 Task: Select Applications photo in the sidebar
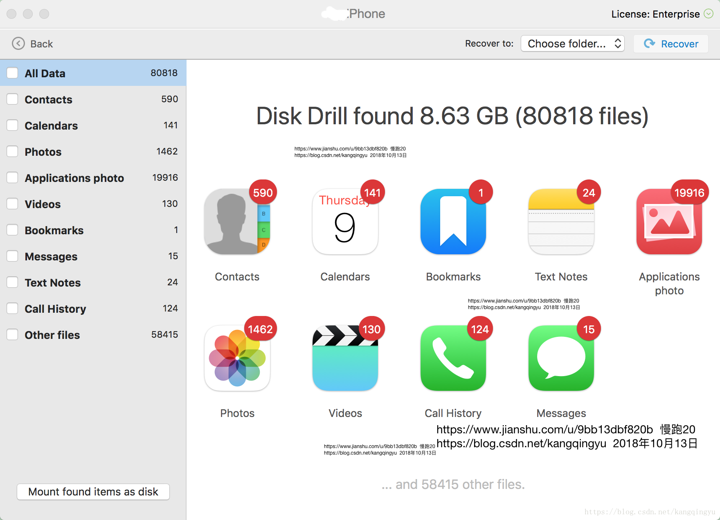tap(93, 177)
